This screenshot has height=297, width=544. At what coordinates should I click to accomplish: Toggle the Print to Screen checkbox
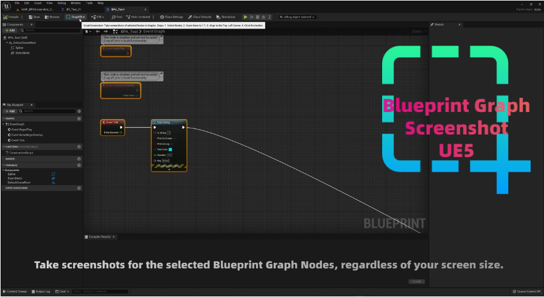pyautogui.click(x=175, y=138)
